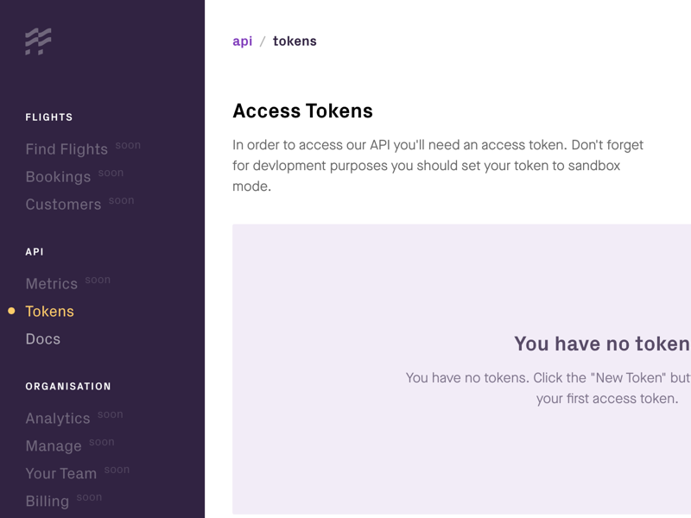Click the striped logo icon in sidebar
The width and height of the screenshot is (691, 518).
click(38, 41)
